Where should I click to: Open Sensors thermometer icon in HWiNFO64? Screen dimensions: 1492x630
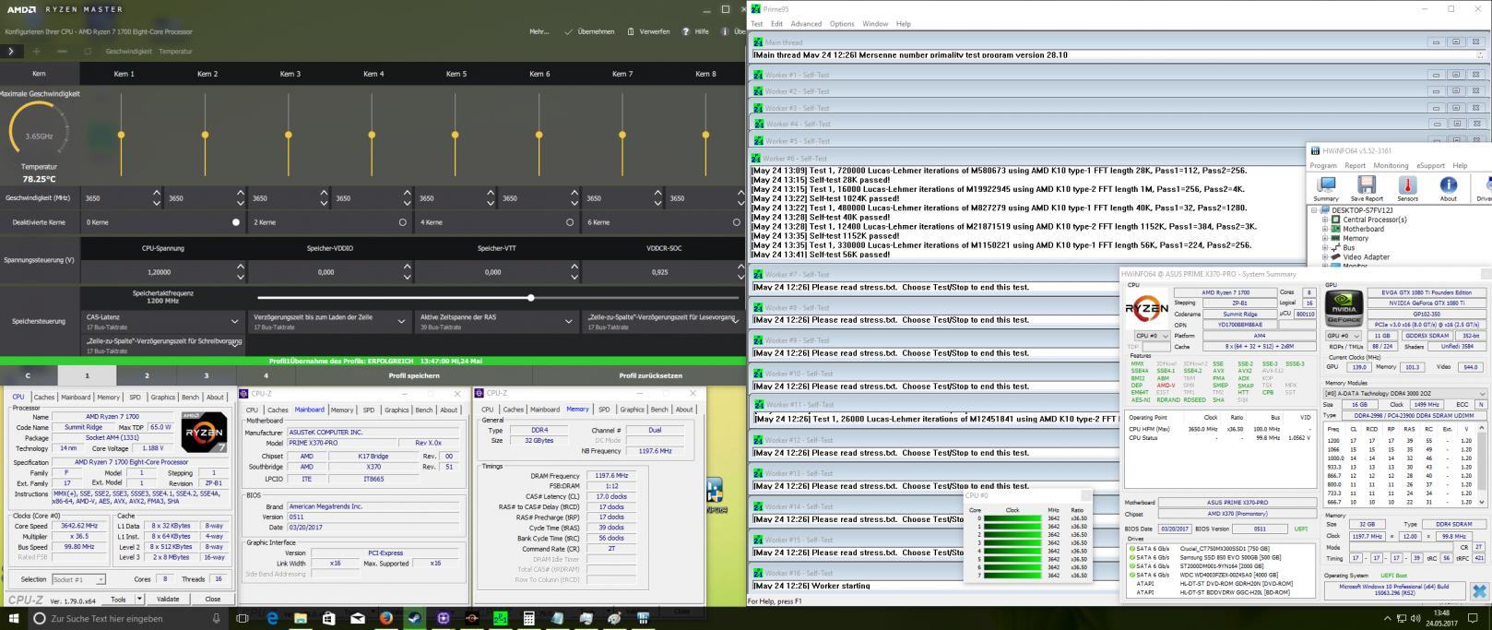[1407, 188]
